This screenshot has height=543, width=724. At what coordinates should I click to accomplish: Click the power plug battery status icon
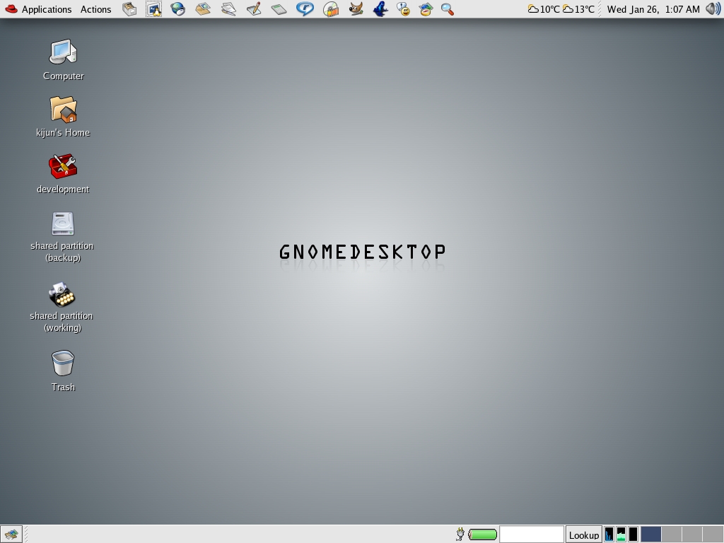point(460,535)
